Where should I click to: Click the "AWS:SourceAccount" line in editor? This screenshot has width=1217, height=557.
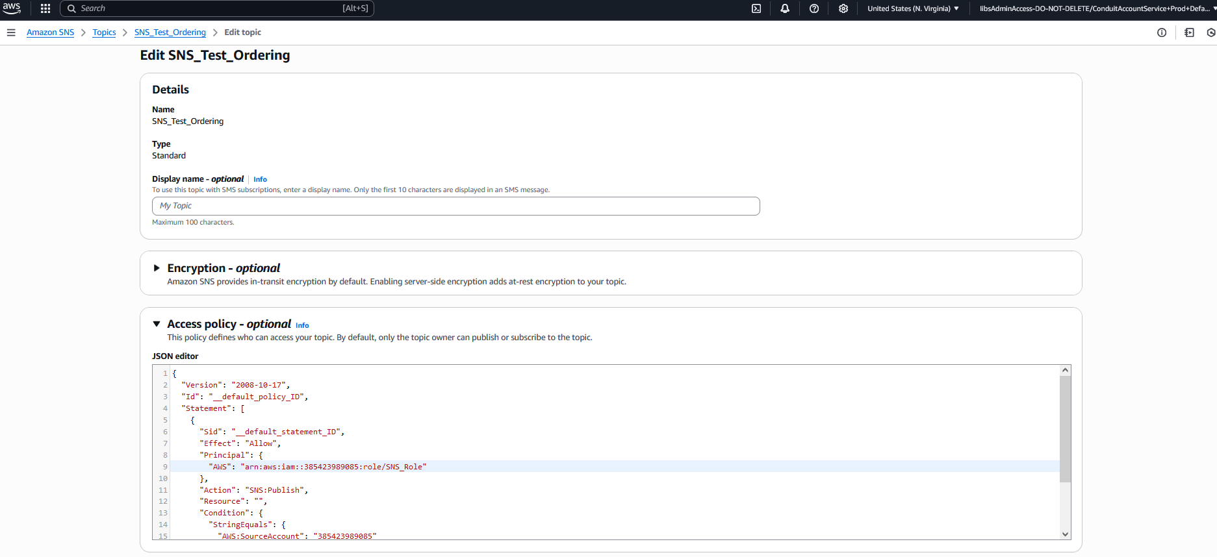point(297,536)
